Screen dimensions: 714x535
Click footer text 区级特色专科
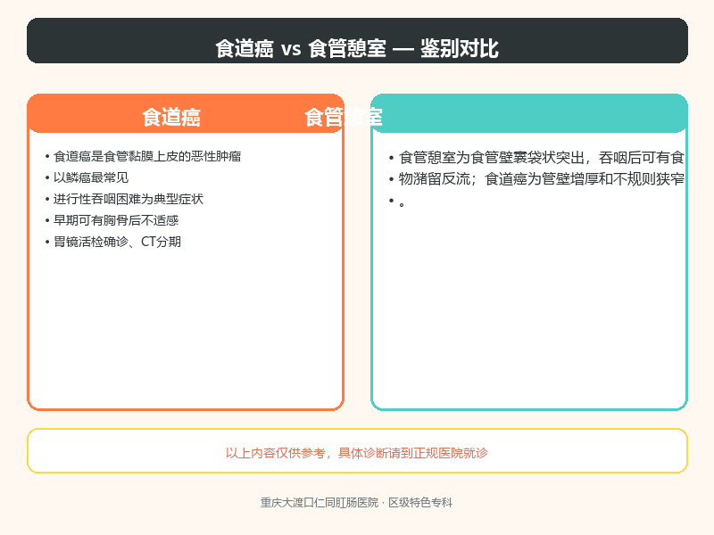420,503
